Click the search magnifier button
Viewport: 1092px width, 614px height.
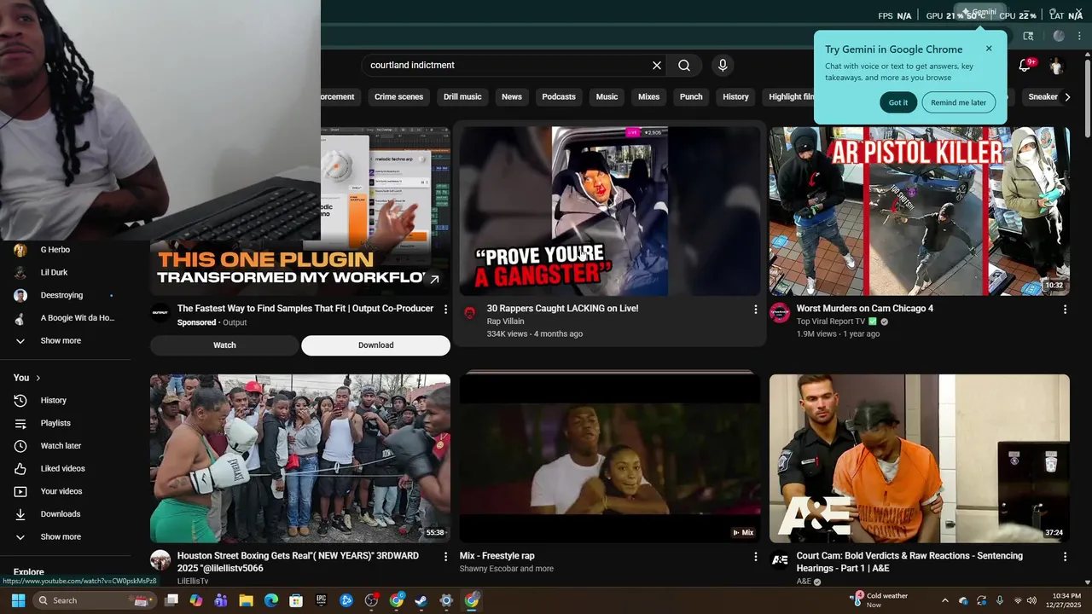click(684, 66)
